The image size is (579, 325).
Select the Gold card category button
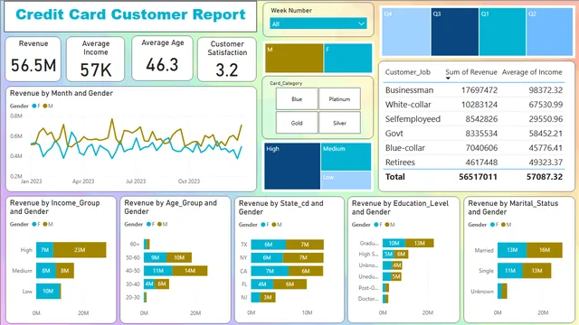click(297, 123)
